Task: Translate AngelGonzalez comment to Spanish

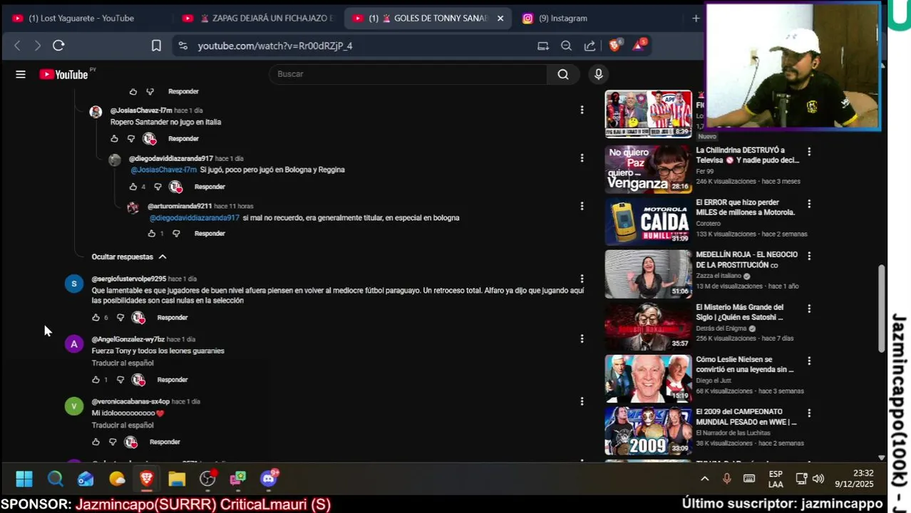Action: (123, 363)
